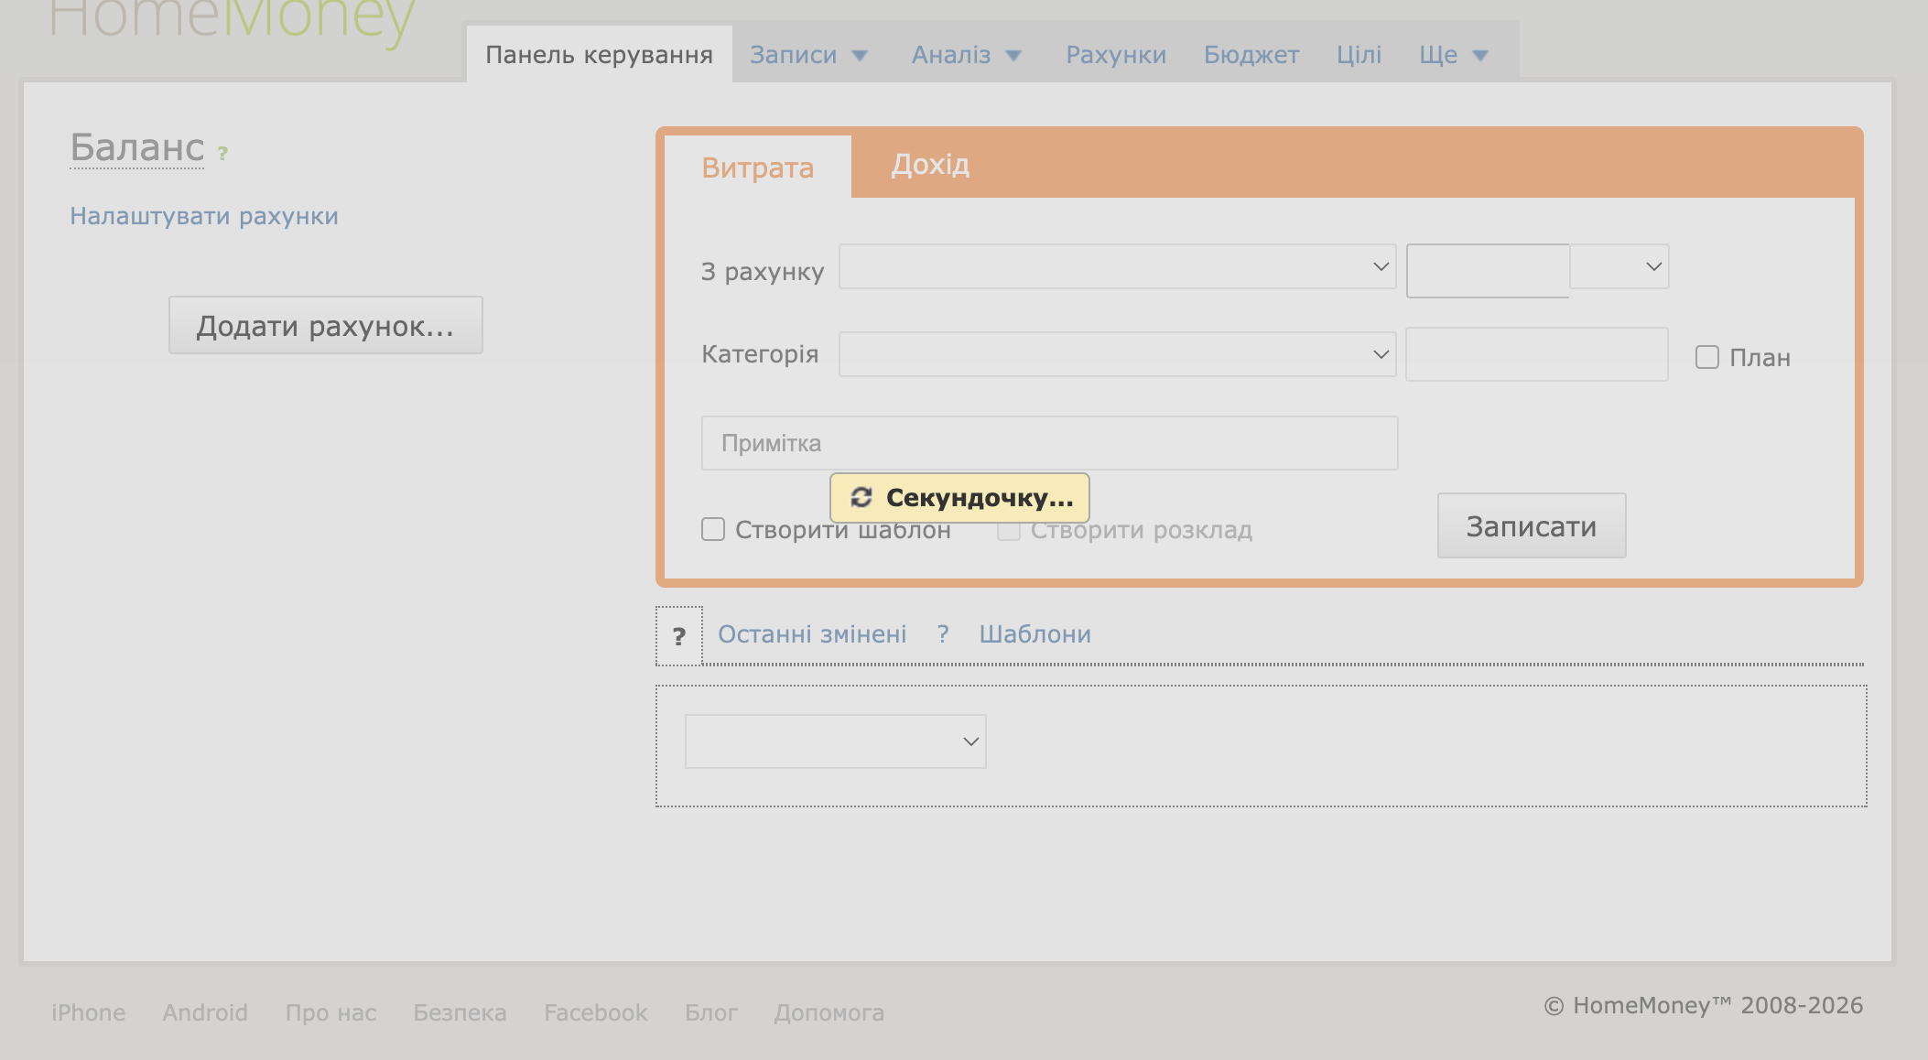
Task: Click the question mark link before Шаблони
Action: 943,633
